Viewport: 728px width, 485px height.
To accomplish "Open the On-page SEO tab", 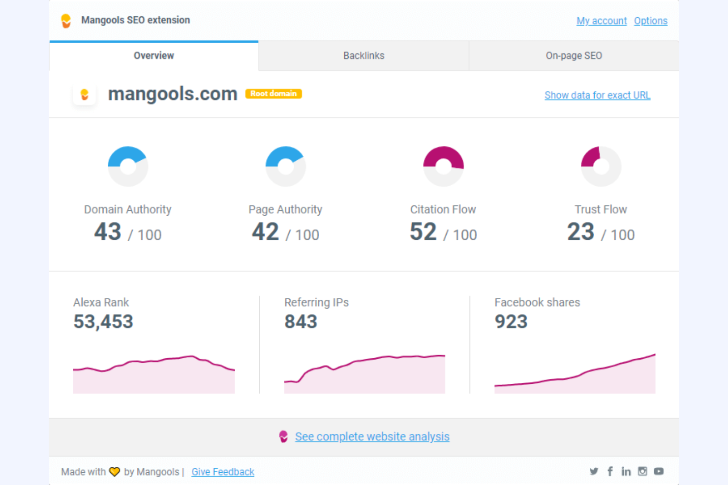I will pyautogui.click(x=574, y=56).
